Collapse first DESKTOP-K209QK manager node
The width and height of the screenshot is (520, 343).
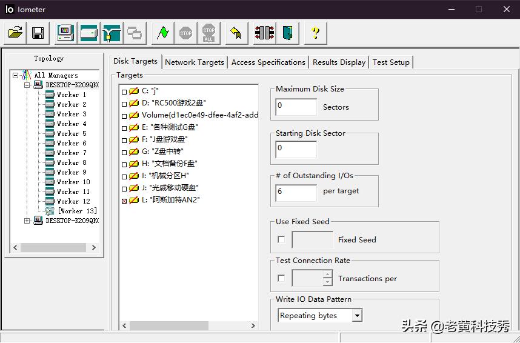coord(27,85)
